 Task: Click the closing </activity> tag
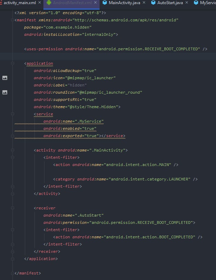(47, 194)
